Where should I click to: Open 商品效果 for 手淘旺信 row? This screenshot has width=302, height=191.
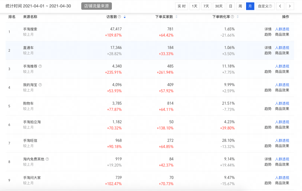(x=282, y=146)
